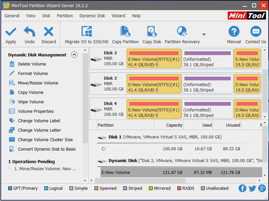269x201 pixels.
Task: Click the Delete Volume trash icon
Action: [12, 64]
